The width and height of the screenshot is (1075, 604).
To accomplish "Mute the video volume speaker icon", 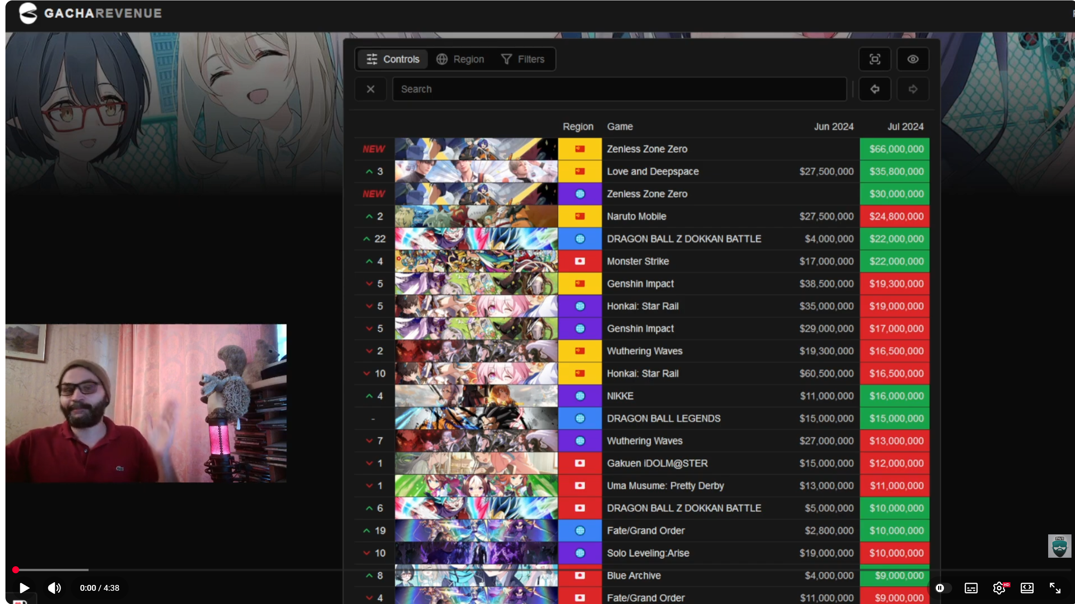I will pyautogui.click(x=54, y=588).
